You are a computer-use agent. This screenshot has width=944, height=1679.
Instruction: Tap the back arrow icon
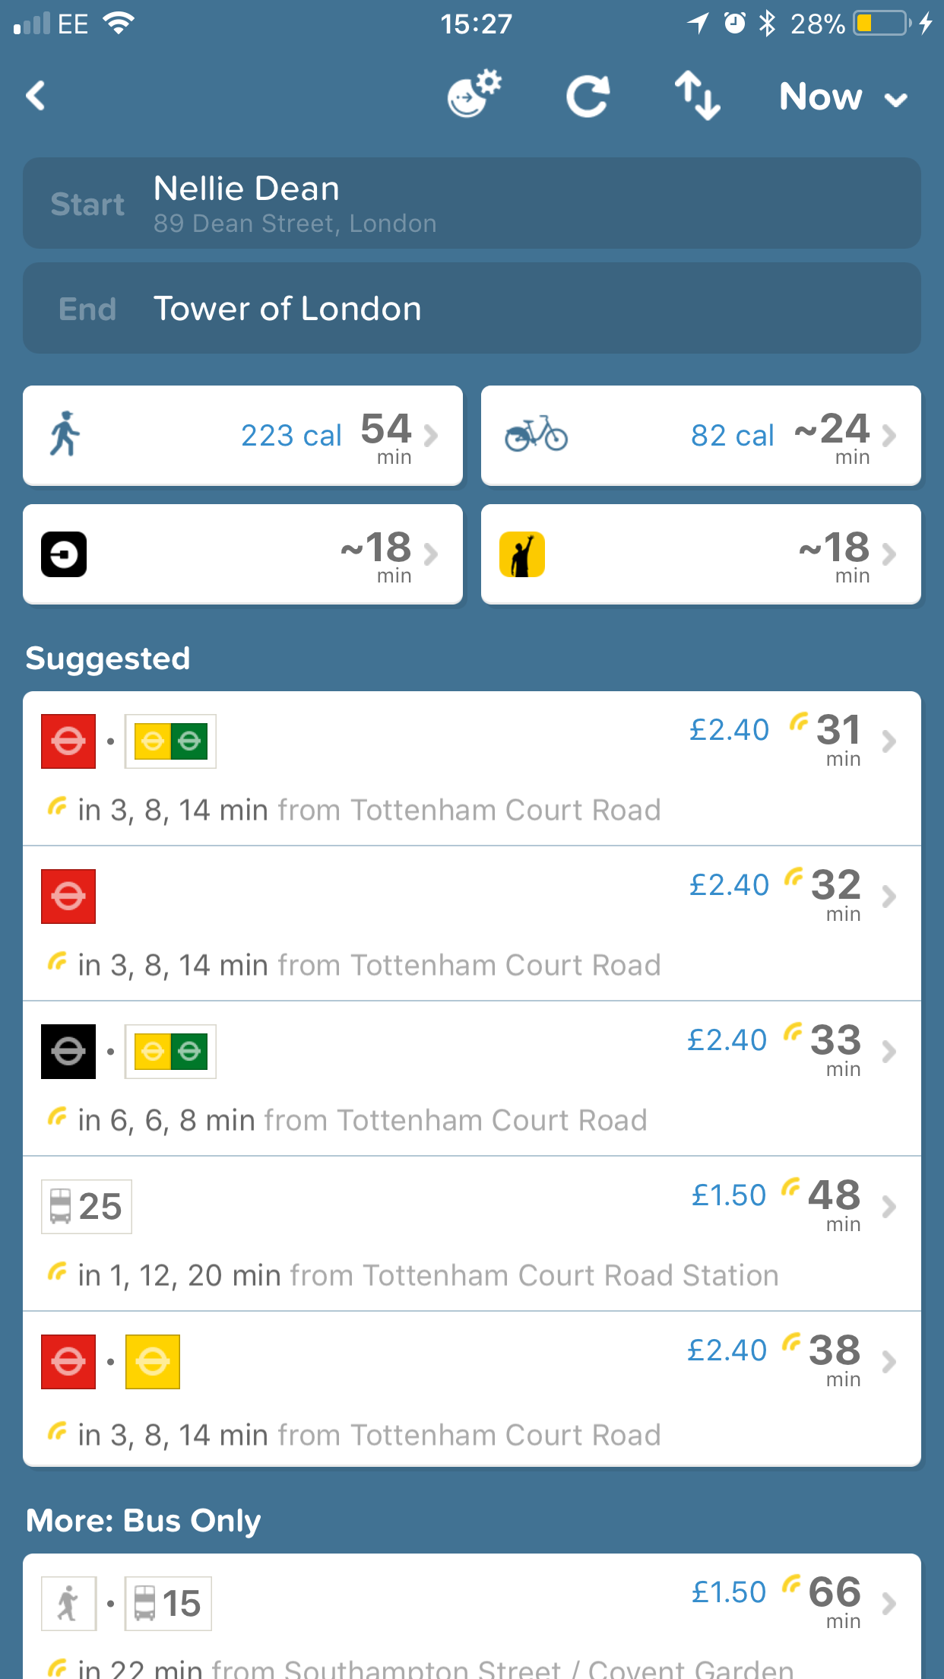click(x=36, y=97)
